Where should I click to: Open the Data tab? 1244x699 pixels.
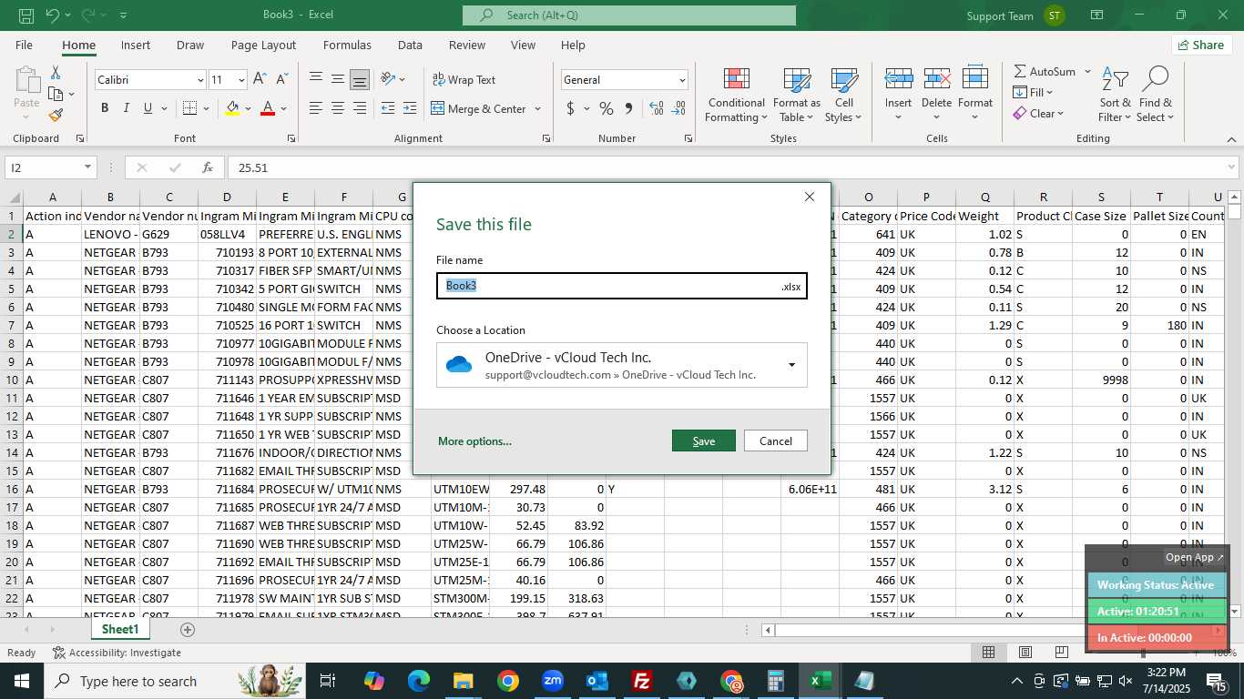(410, 45)
